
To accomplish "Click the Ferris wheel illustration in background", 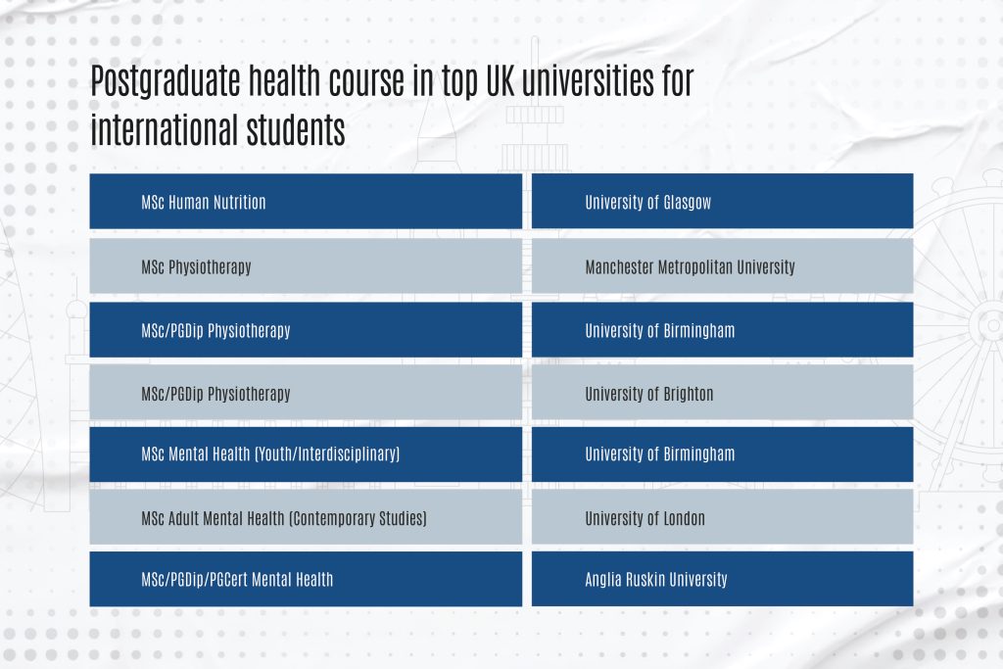I will click(x=958, y=319).
